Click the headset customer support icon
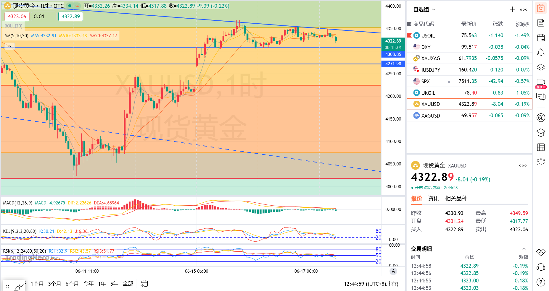The width and height of the screenshot is (549, 291). pyautogui.click(x=541, y=268)
